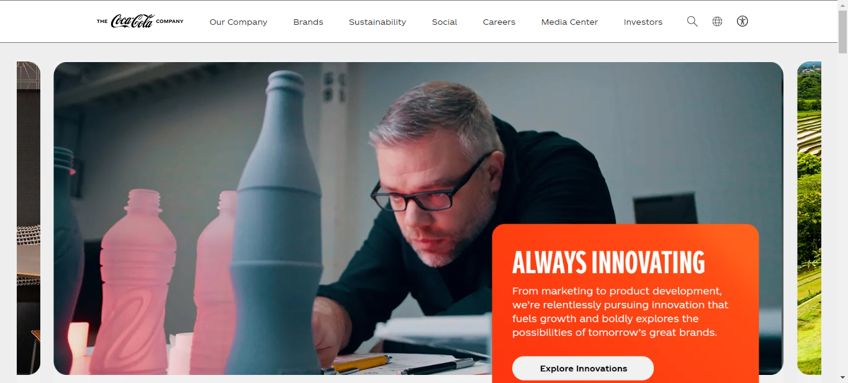Show the previous carousel slide on the left
Viewport: 848px width, 383px height.
pyautogui.click(x=29, y=218)
